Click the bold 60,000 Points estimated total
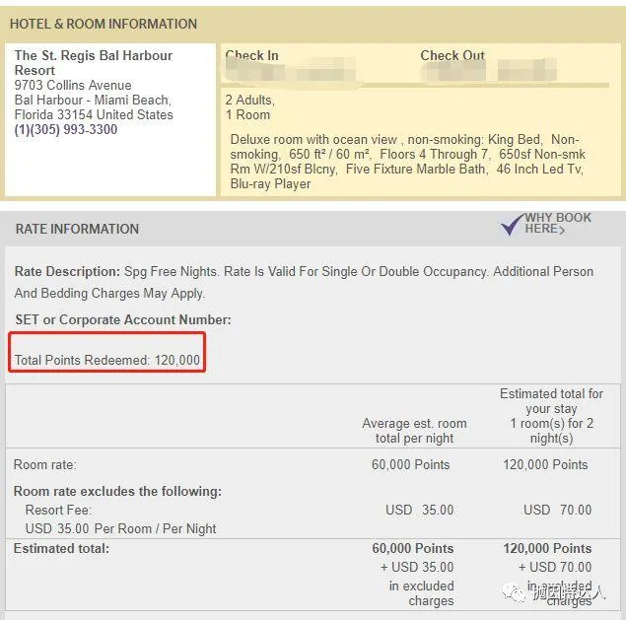This screenshot has height=620, width=626. [413, 549]
